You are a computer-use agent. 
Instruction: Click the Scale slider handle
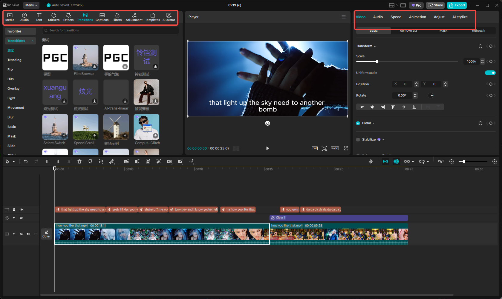[377, 61]
